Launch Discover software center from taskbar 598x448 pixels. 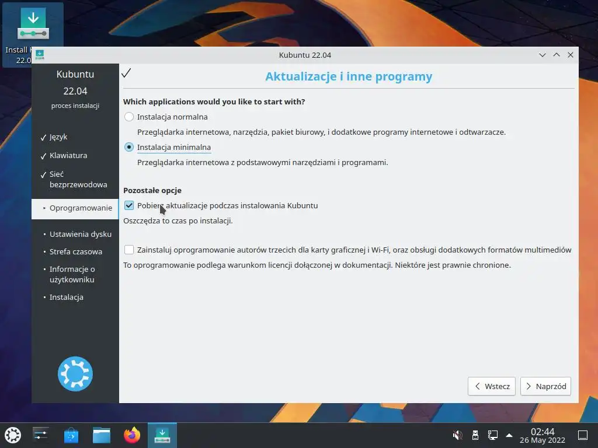[71, 435]
